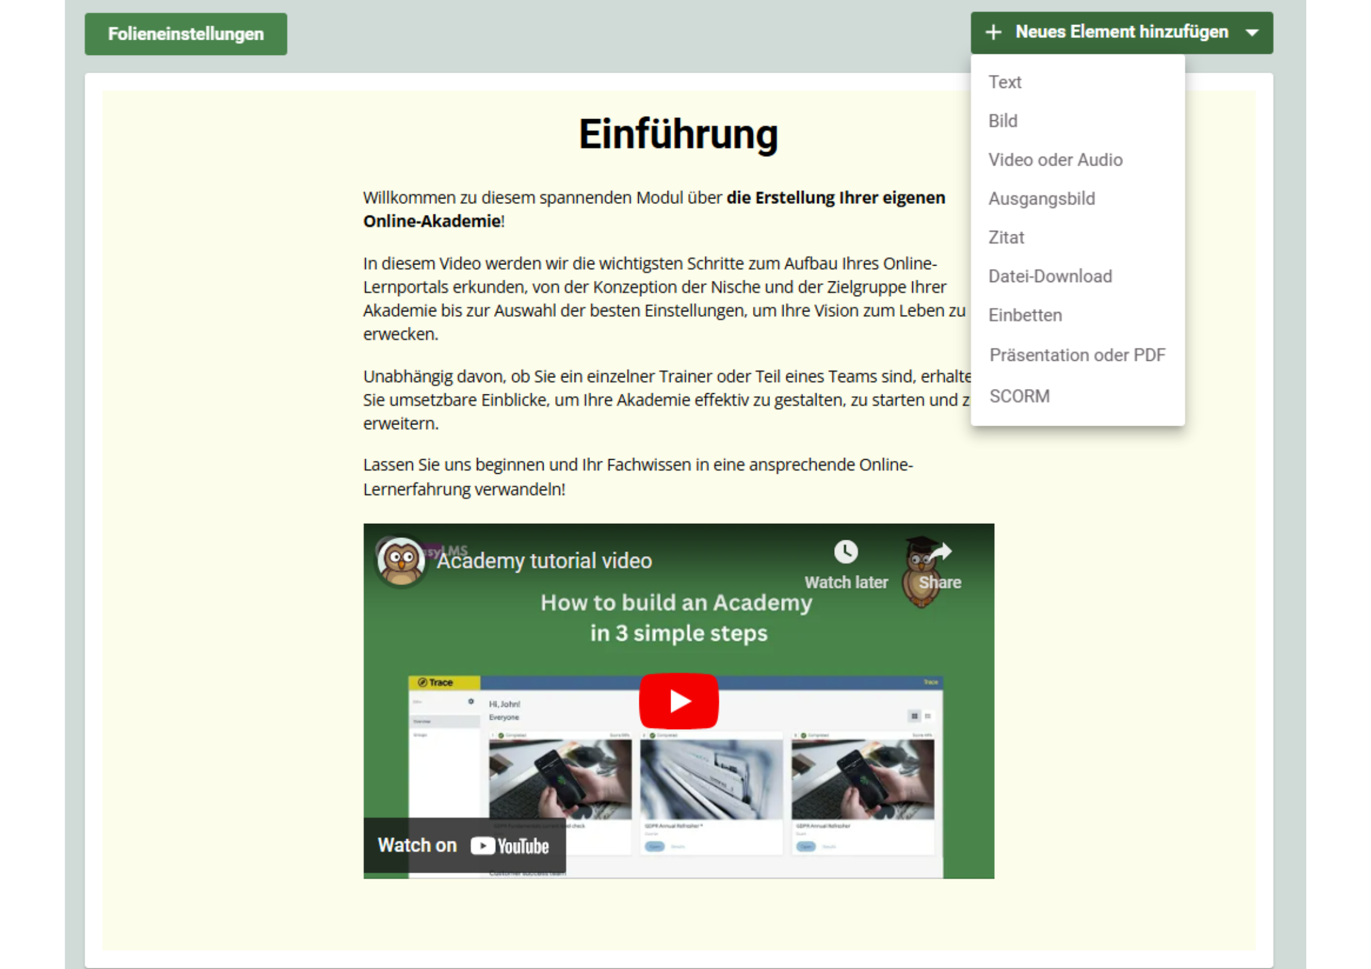This screenshot has height=969, width=1371.
Task: Click the YouTube logo next to Watch on
Action: [511, 846]
